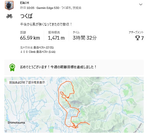148x133 pixels.
Task: Expand the activity options chevron
Action: [x=141, y=4]
